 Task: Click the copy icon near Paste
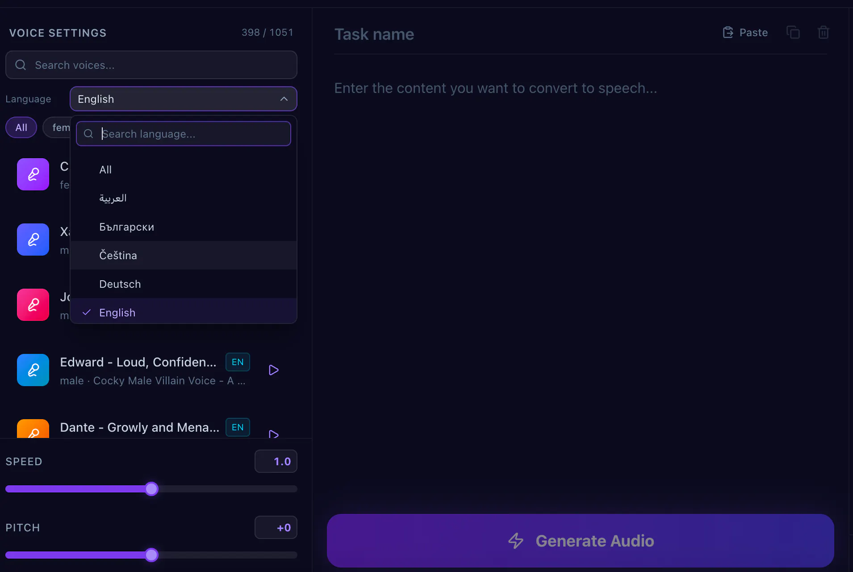(793, 33)
